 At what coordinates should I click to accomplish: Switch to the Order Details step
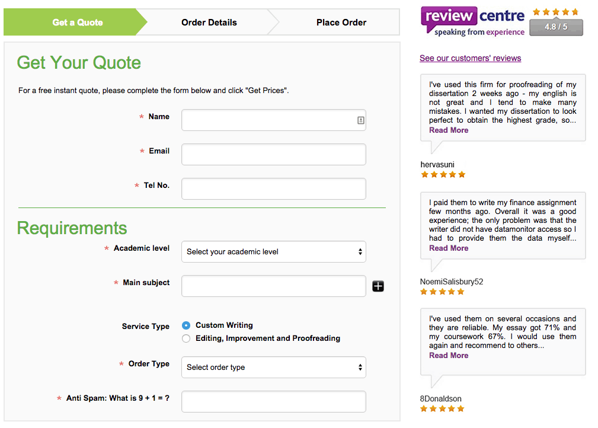click(x=209, y=23)
